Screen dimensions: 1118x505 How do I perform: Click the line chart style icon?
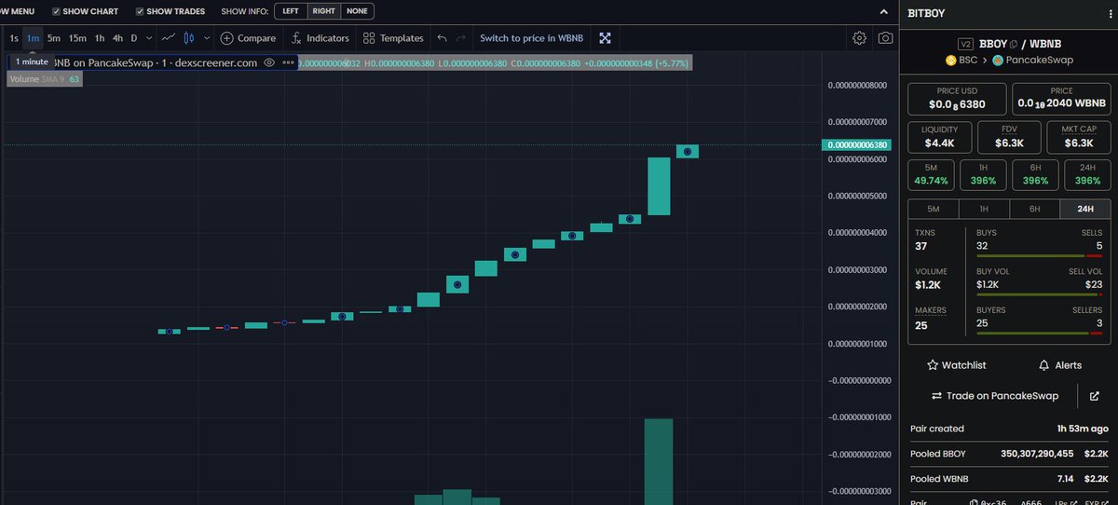(x=168, y=38)
